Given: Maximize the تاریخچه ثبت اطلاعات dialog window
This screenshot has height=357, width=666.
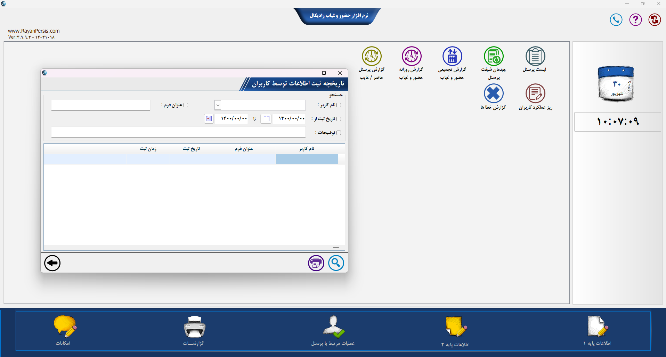Looking at the screenshot, I should [x=324, y=73].
